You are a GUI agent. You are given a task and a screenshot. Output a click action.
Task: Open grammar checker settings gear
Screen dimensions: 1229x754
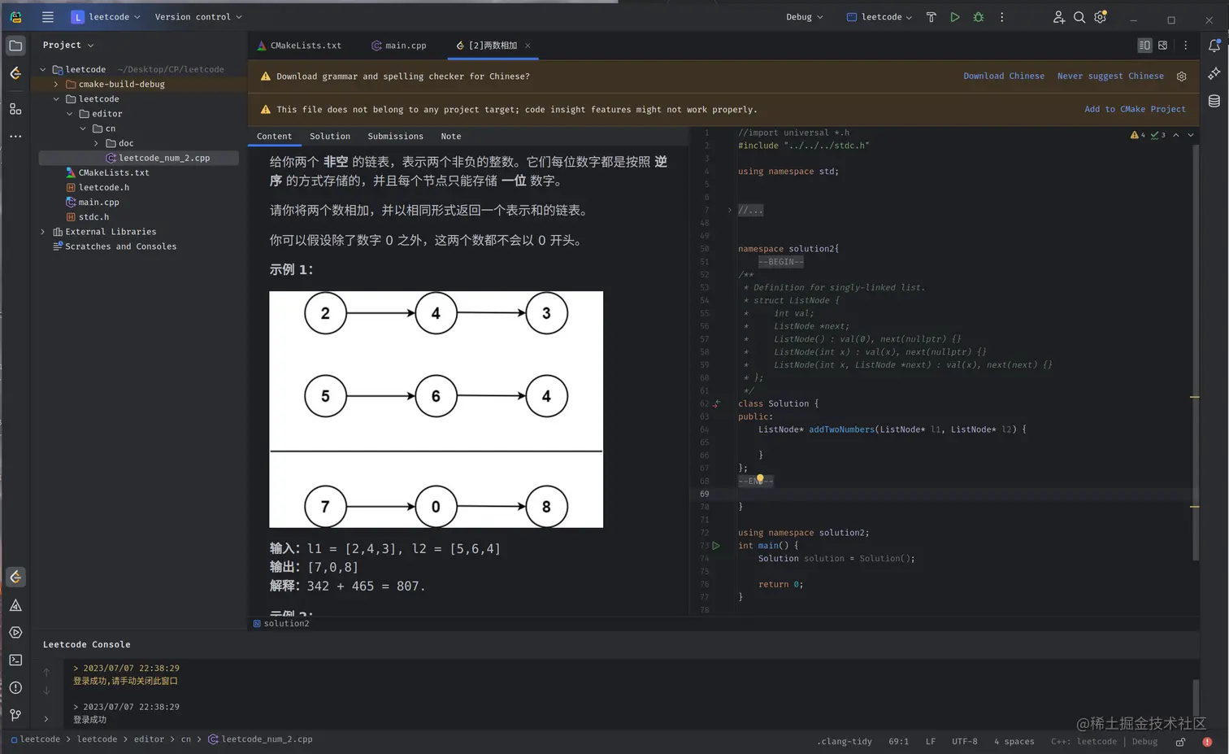click(x=1182, y=76)
